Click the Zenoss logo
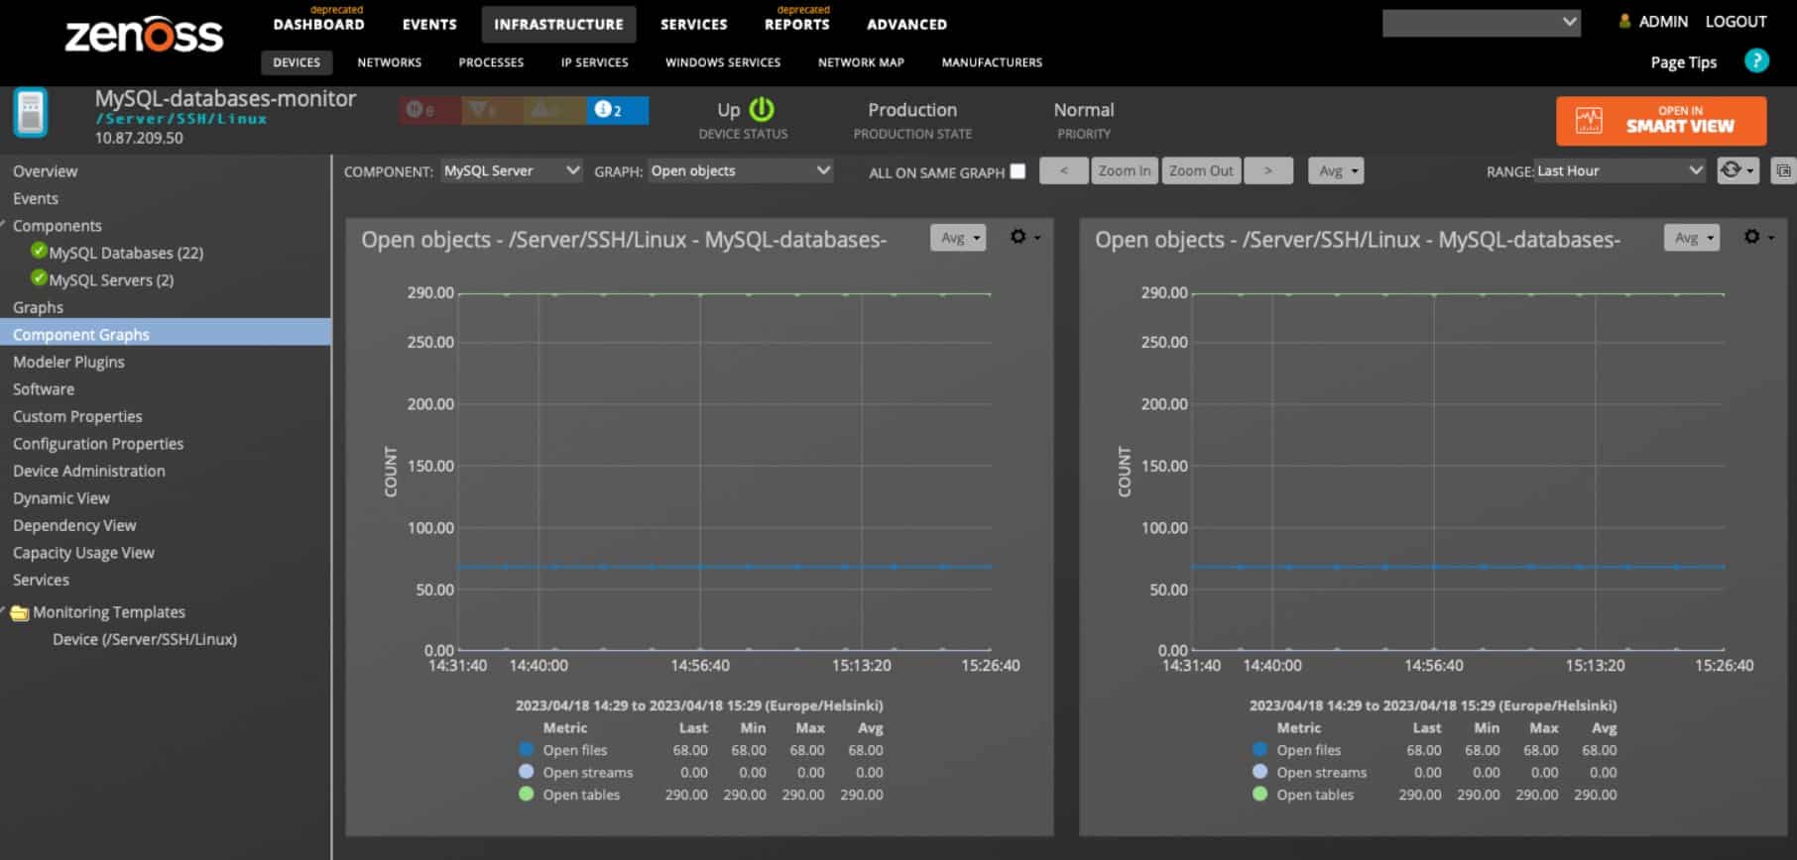 pyautogui.click(x=144, y=34)
